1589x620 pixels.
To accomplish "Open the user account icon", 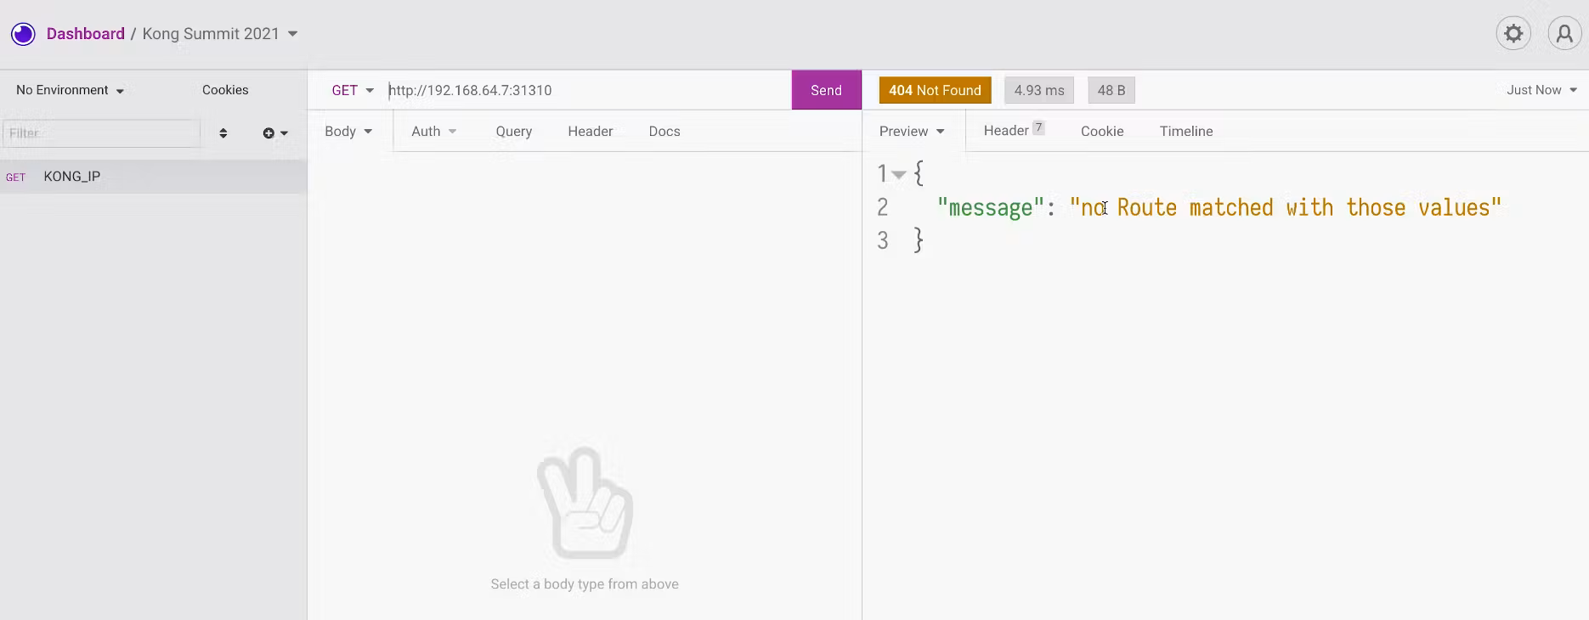I will click(x=1564, y=34).
